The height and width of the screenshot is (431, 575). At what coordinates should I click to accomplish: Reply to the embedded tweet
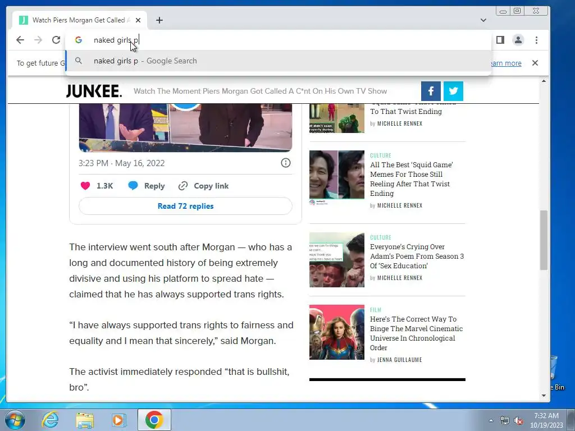[x=147, y=186]
